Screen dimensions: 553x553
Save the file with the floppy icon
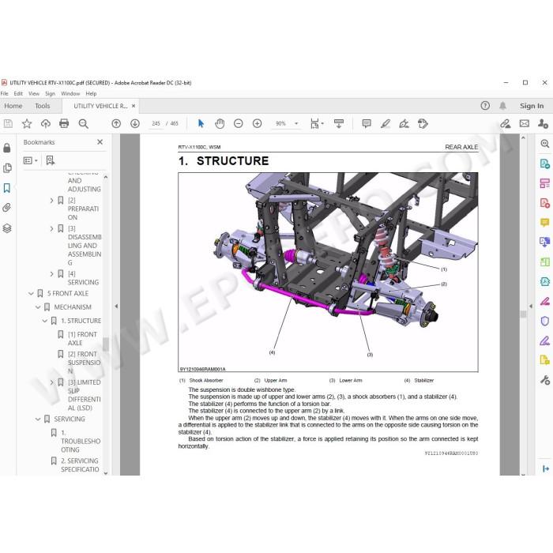[x=8, y=123]
